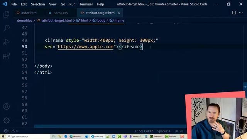Open the Greenshot taskbar window
Screen dimensions: 247x139
157,136
